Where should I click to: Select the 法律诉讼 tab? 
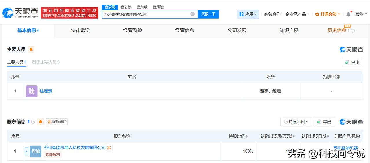(x=80, y=30)
